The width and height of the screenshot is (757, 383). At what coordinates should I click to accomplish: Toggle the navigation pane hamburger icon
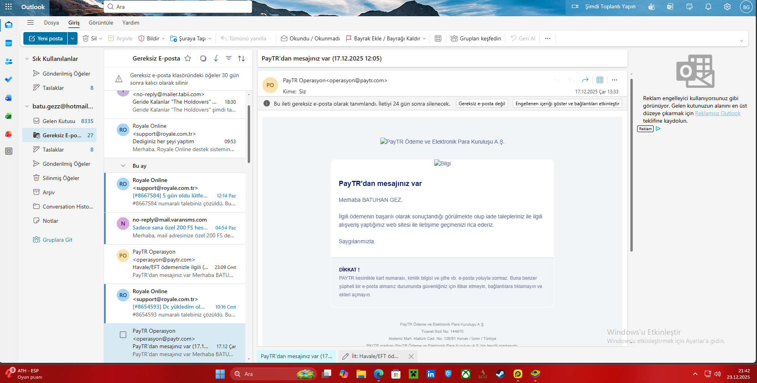(x=30, y=23)
